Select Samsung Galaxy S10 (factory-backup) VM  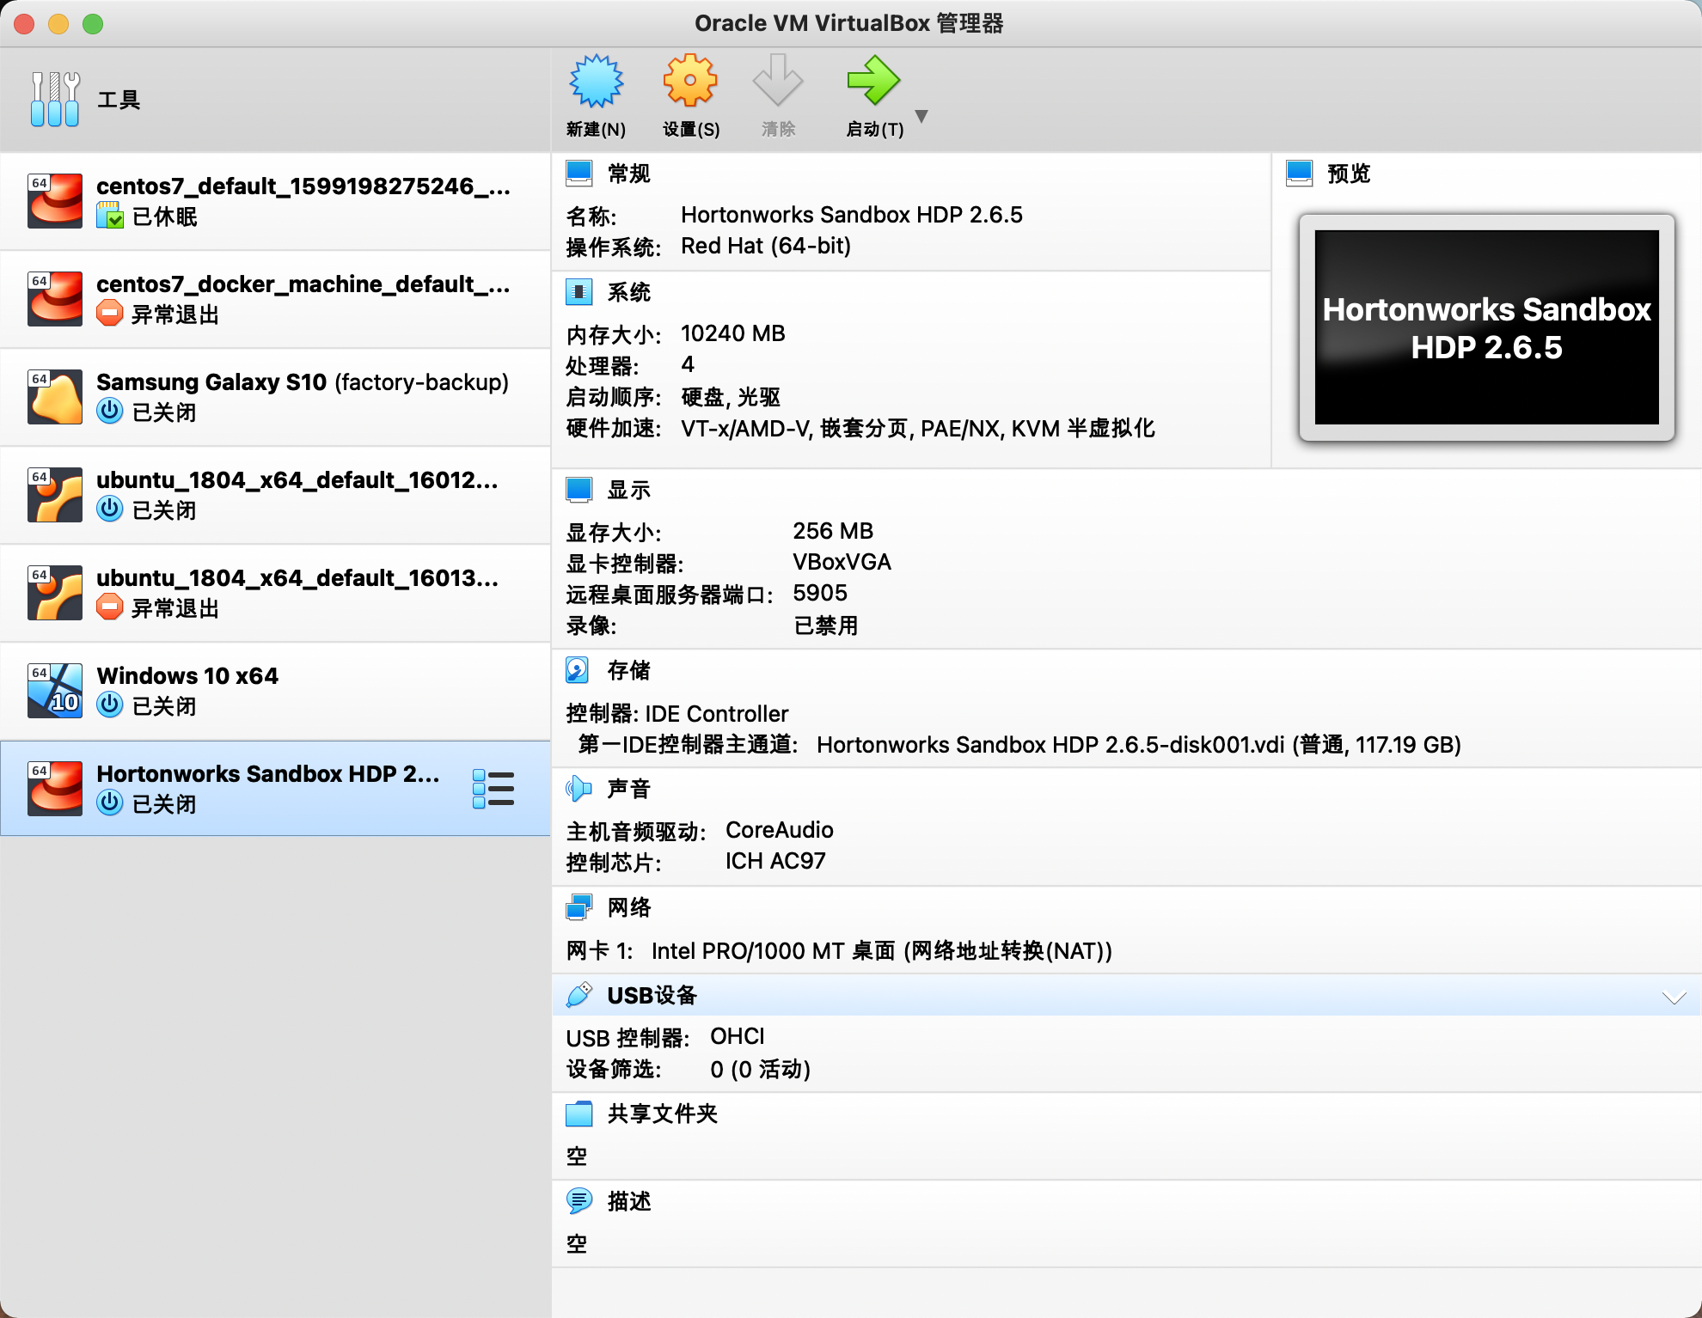pos(275,398)
